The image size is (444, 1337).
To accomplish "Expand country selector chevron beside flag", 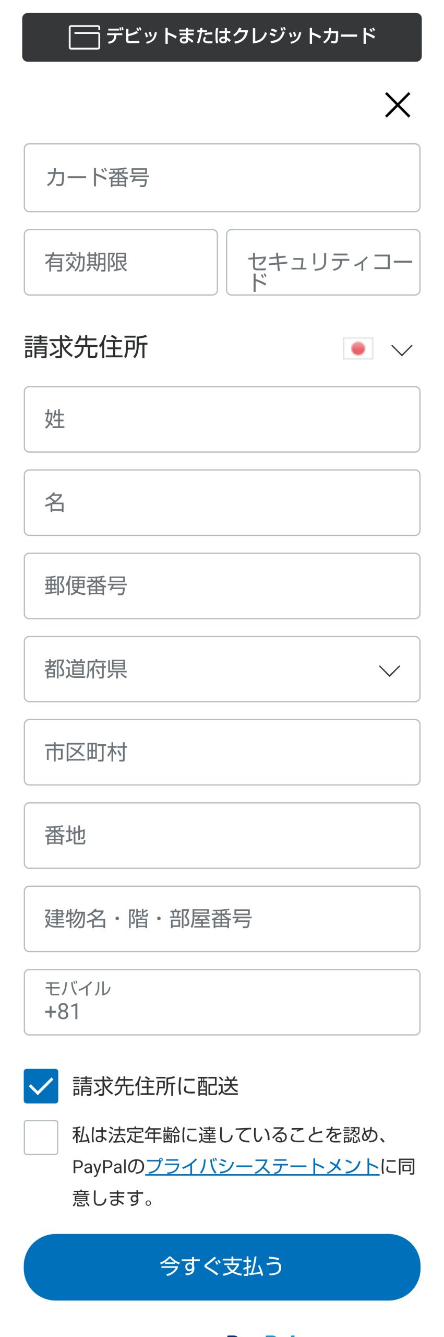I will [x=402, y=350].
